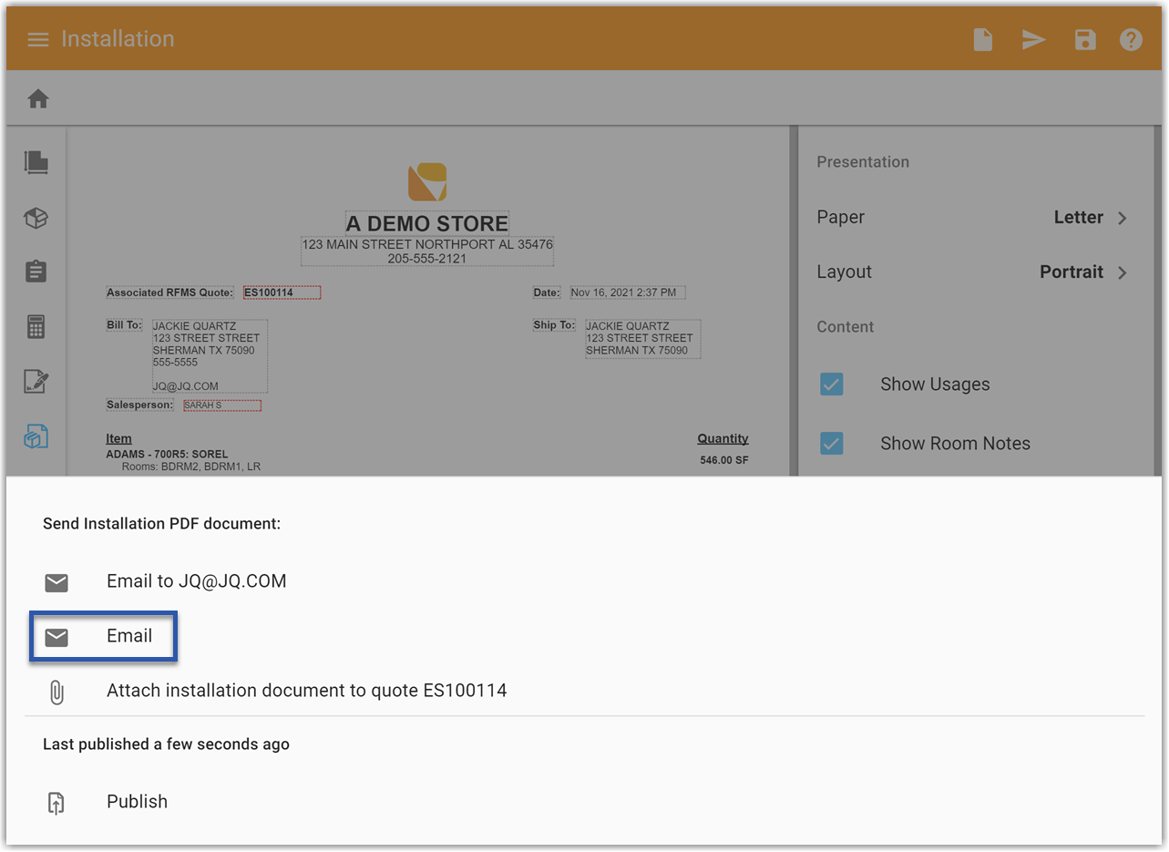
Task: Click the store address text block
Action: click(x=427, y=251)
